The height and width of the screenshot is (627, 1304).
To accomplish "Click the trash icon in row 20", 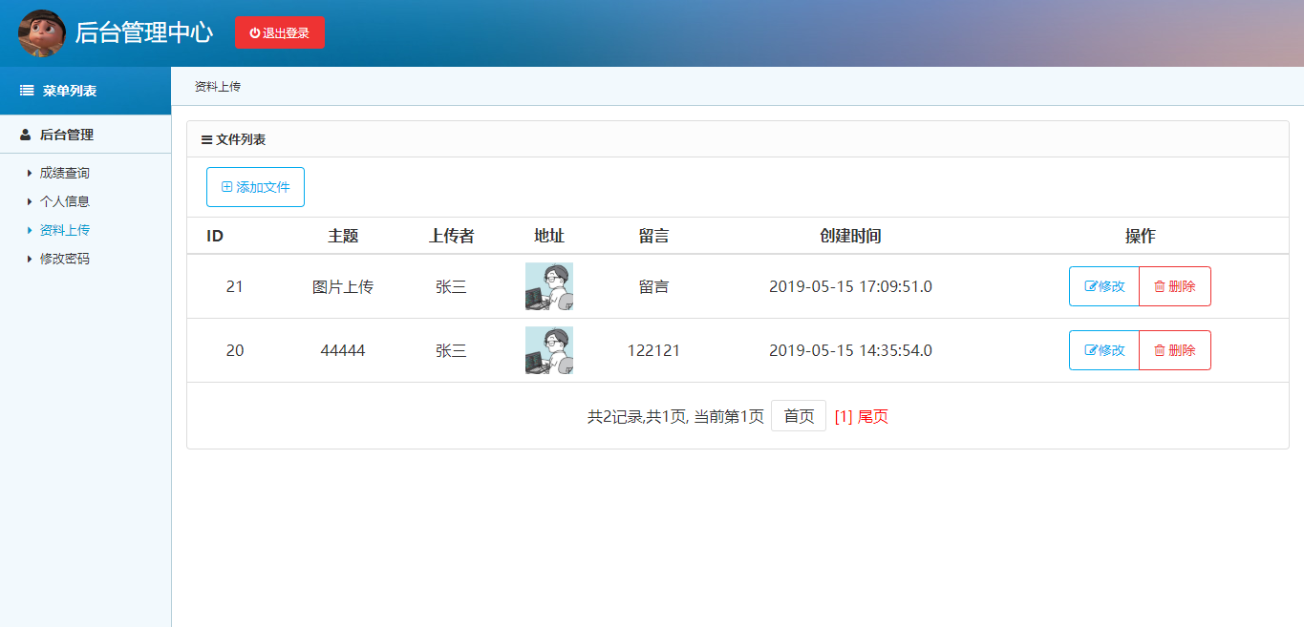I will point(1160,350).
